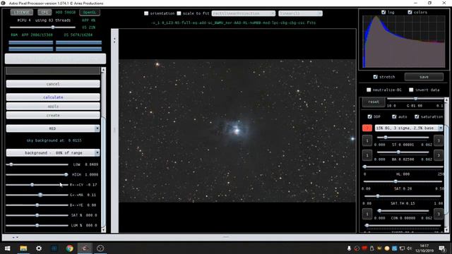Open the Windows notification center
The height and width of the screenshot is (254, 452).
pos(442,248)
